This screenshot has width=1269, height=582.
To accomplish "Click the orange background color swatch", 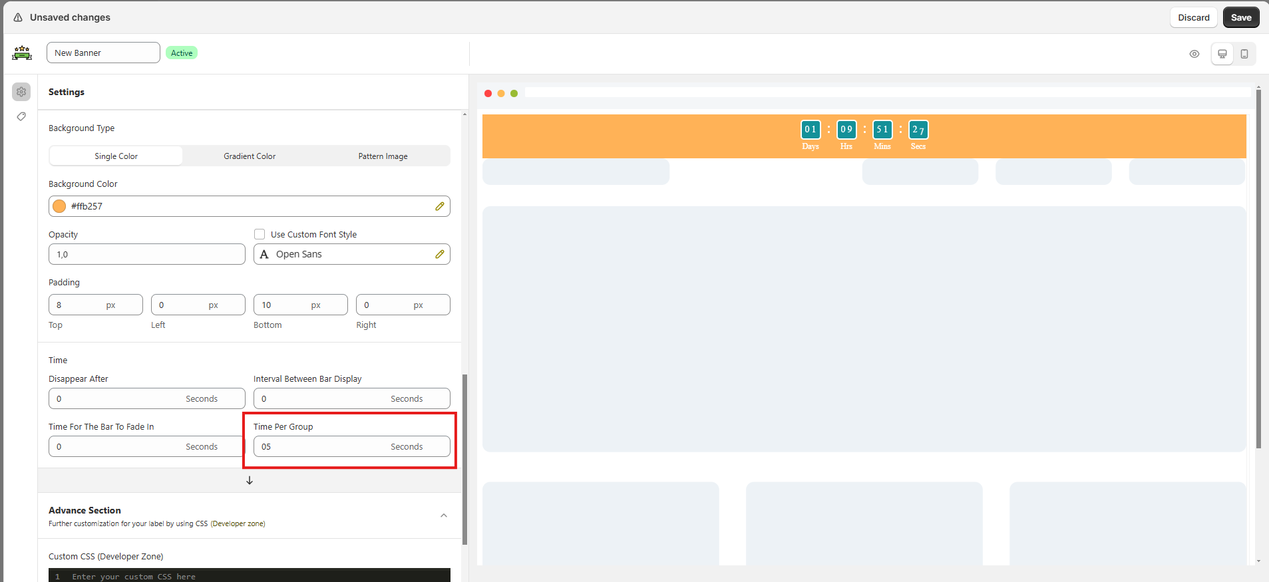I will (59, 206).
